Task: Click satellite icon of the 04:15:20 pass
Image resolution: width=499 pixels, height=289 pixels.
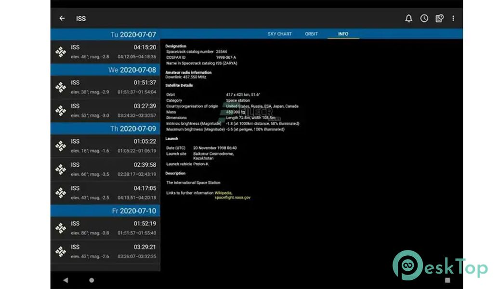Action: click(x=61, y=52)
